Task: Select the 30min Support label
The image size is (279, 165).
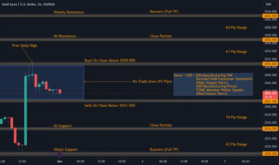Action: [66, 149]
